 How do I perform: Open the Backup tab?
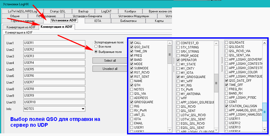(83, 11)
